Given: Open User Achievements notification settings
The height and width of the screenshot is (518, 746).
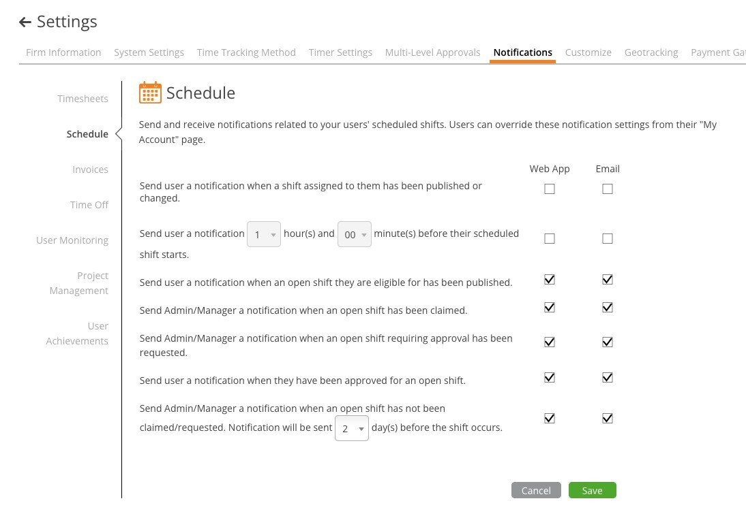Looking at the screenshot, I should click(x=77, y=334).
